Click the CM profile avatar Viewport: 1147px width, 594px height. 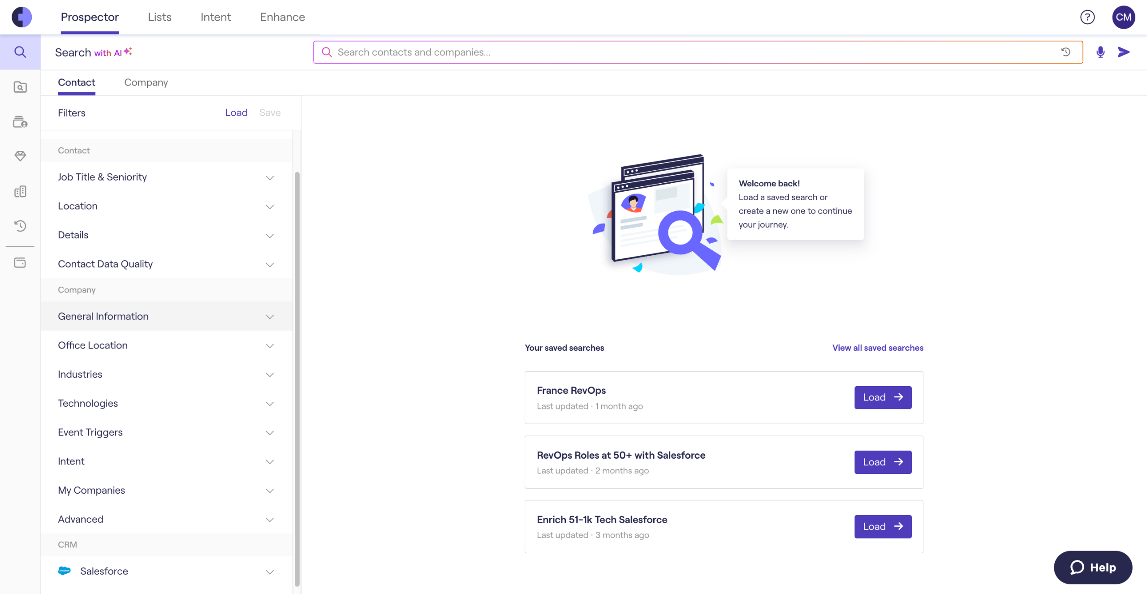click(1123, 17)
